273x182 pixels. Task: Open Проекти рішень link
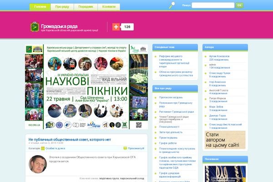(168, 137)
